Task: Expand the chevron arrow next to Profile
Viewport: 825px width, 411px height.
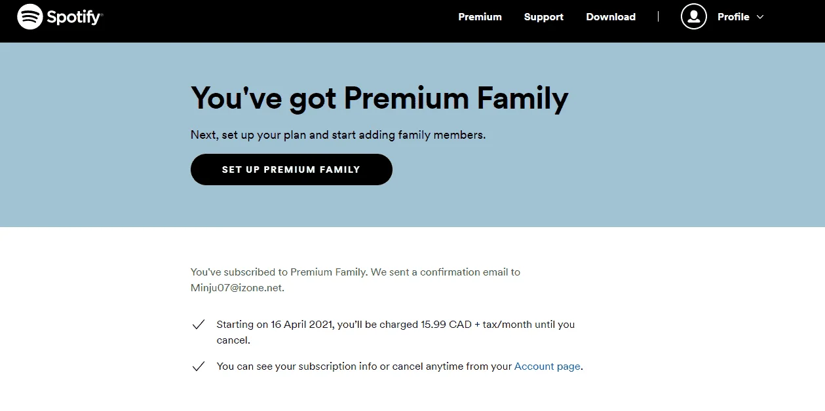Action: click(760, 17)
